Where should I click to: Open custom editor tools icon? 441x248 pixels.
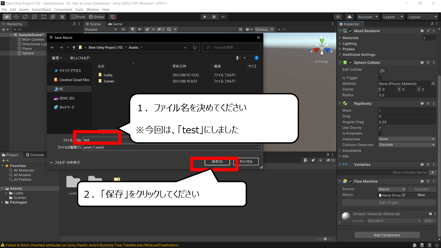62,17
